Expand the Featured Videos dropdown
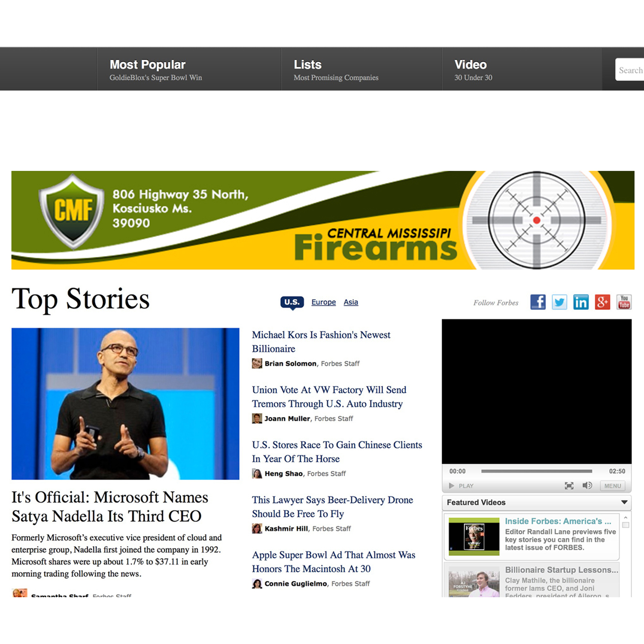Screen dimensions: 644x644 point(624,502)
